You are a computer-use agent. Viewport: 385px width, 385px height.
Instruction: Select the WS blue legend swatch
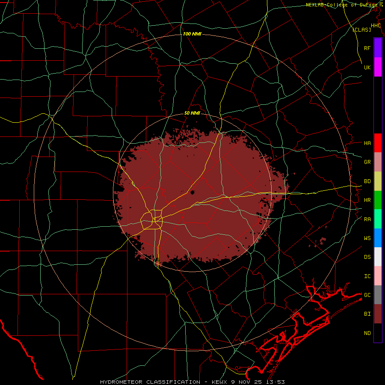tap(378, 238)
